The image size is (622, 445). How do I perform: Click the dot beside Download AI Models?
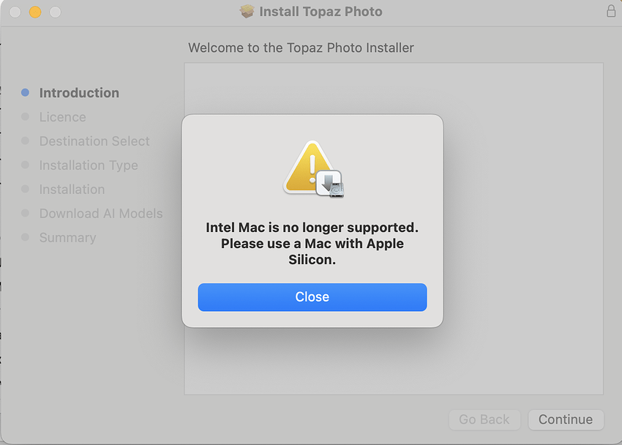tap(26, 213)
